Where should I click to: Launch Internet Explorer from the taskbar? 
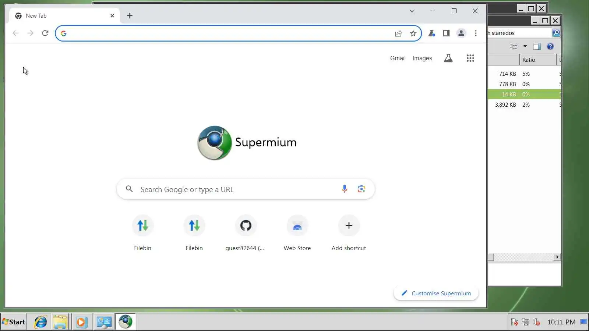(x=40, y=322)
